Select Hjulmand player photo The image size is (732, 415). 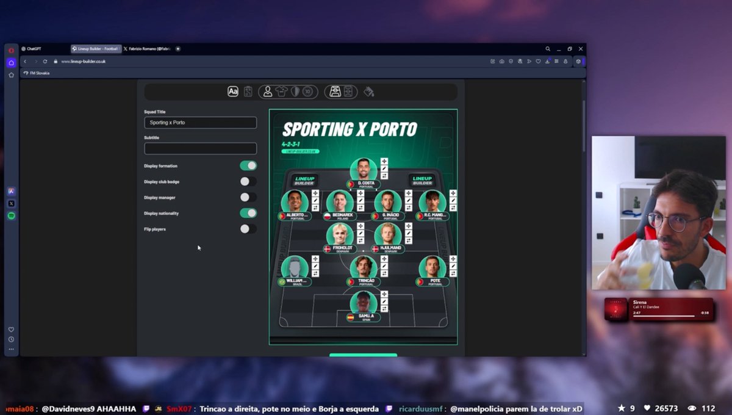click(387, 234)
